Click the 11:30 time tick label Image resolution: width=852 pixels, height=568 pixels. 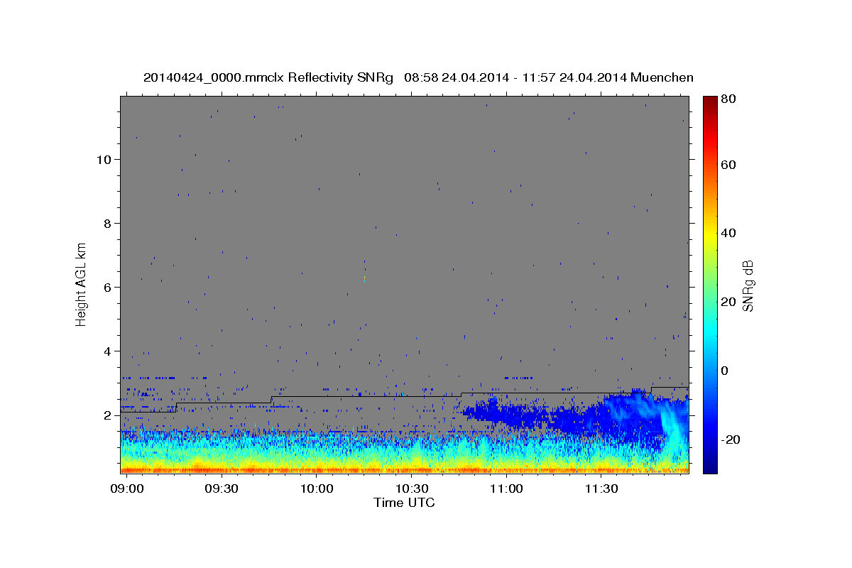601,489
